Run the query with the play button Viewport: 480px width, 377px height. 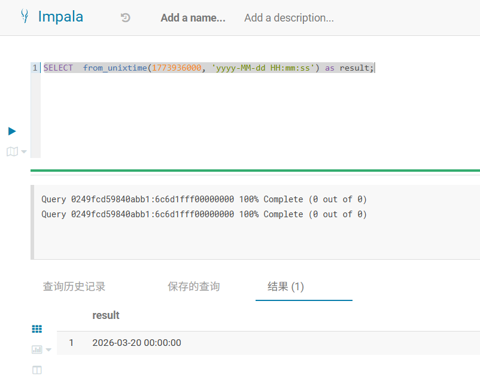pos(12,131)
